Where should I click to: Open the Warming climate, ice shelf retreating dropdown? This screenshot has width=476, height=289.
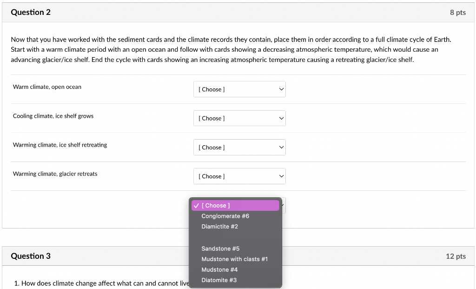pos(239,147)
